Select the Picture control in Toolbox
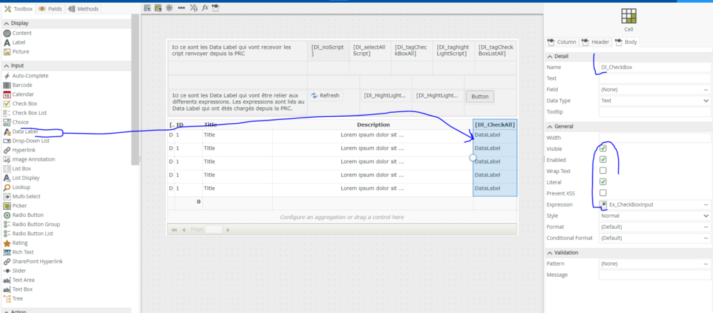 pos(17,51)
